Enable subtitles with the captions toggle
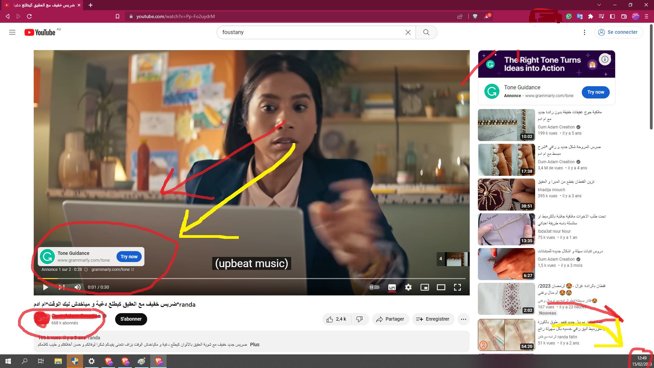This screenshot has height=368, width=654. point(392,287)
